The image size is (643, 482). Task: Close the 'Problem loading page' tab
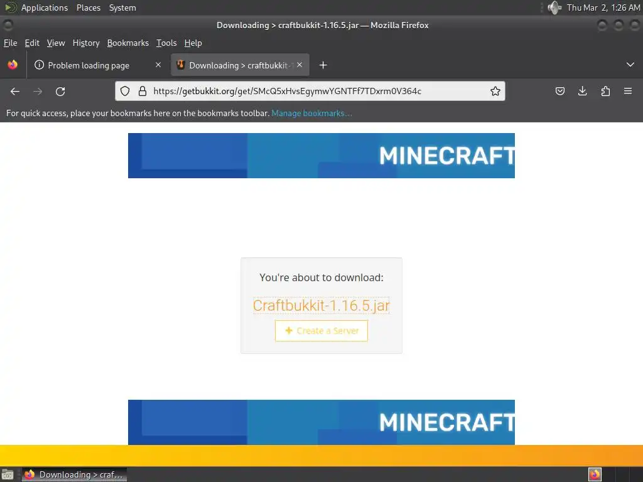158,65
